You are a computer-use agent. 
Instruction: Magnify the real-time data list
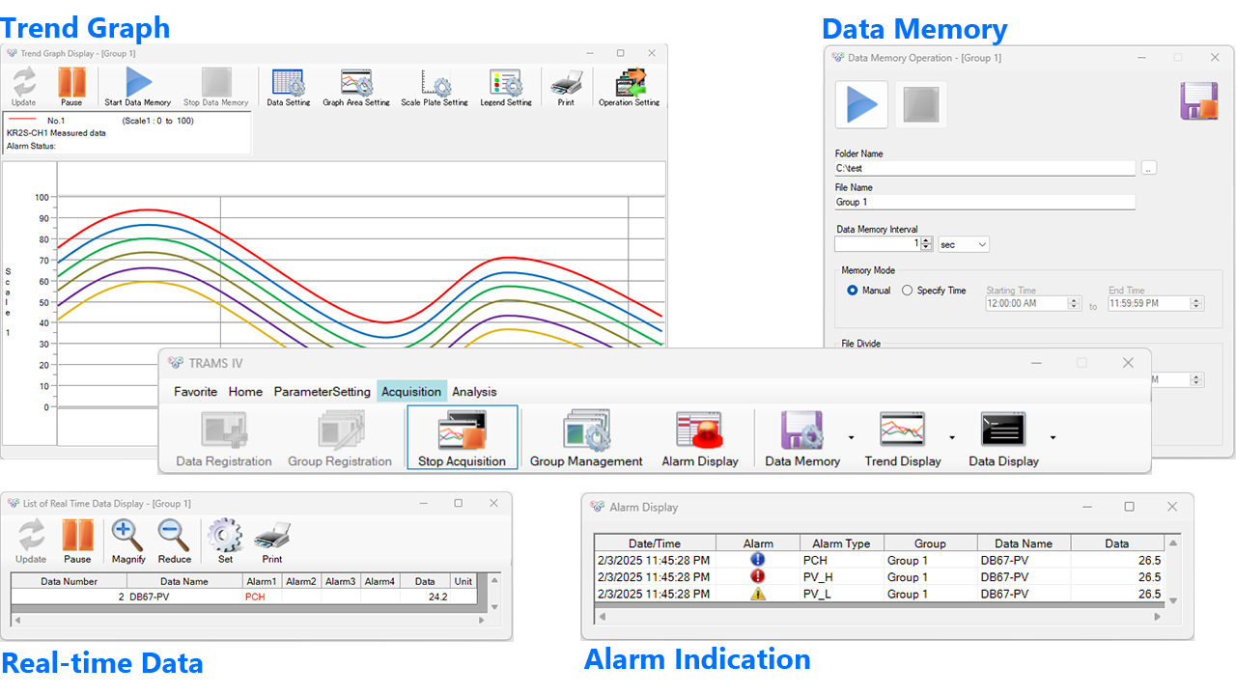click(128, 542)
